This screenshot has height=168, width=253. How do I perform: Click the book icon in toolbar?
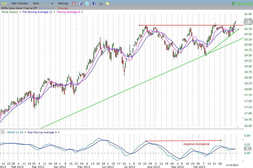81,3
